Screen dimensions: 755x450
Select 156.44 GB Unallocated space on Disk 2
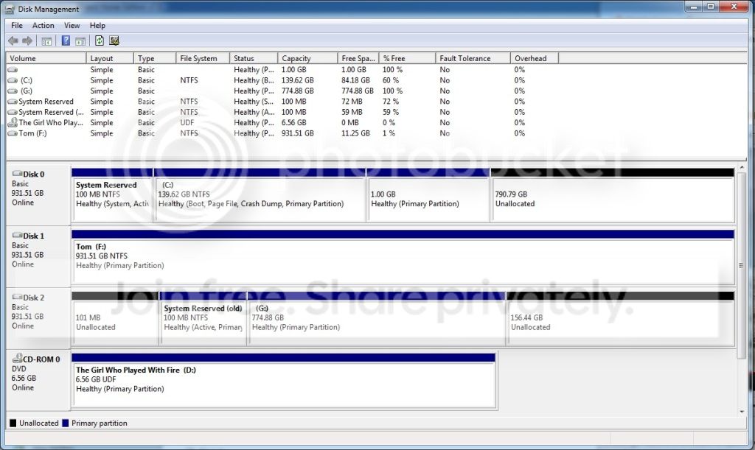pyautogui.click(x=621, y=318)
